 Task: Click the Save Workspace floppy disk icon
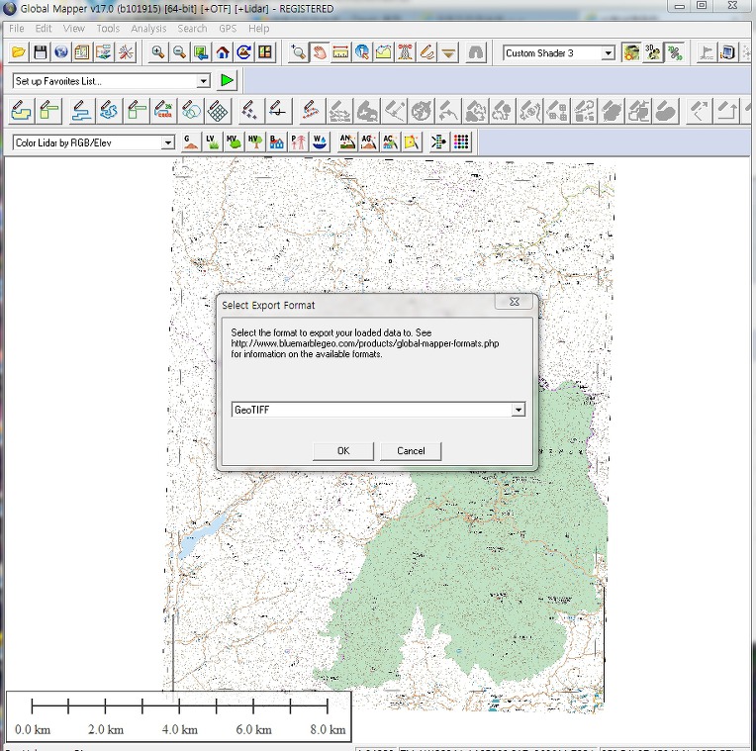click(x=41, y=52)
